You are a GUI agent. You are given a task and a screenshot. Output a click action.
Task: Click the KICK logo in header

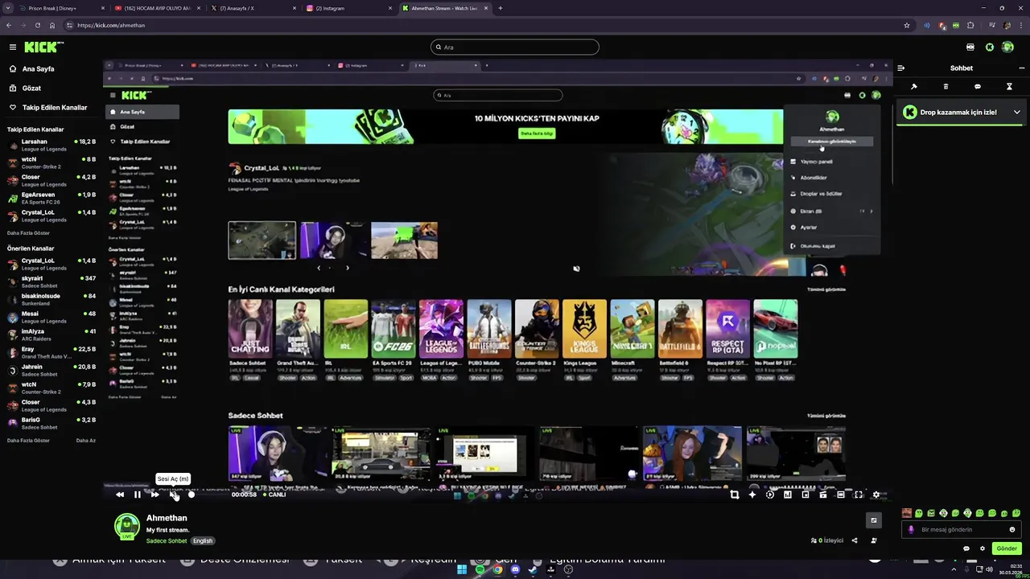pos(43,47)
